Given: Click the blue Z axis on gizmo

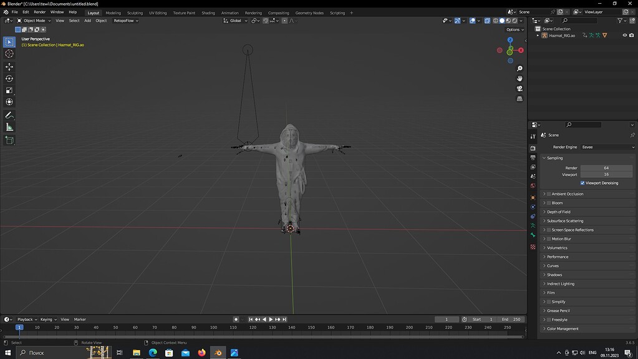Looking at the screenshot, I should coord(510,40).
